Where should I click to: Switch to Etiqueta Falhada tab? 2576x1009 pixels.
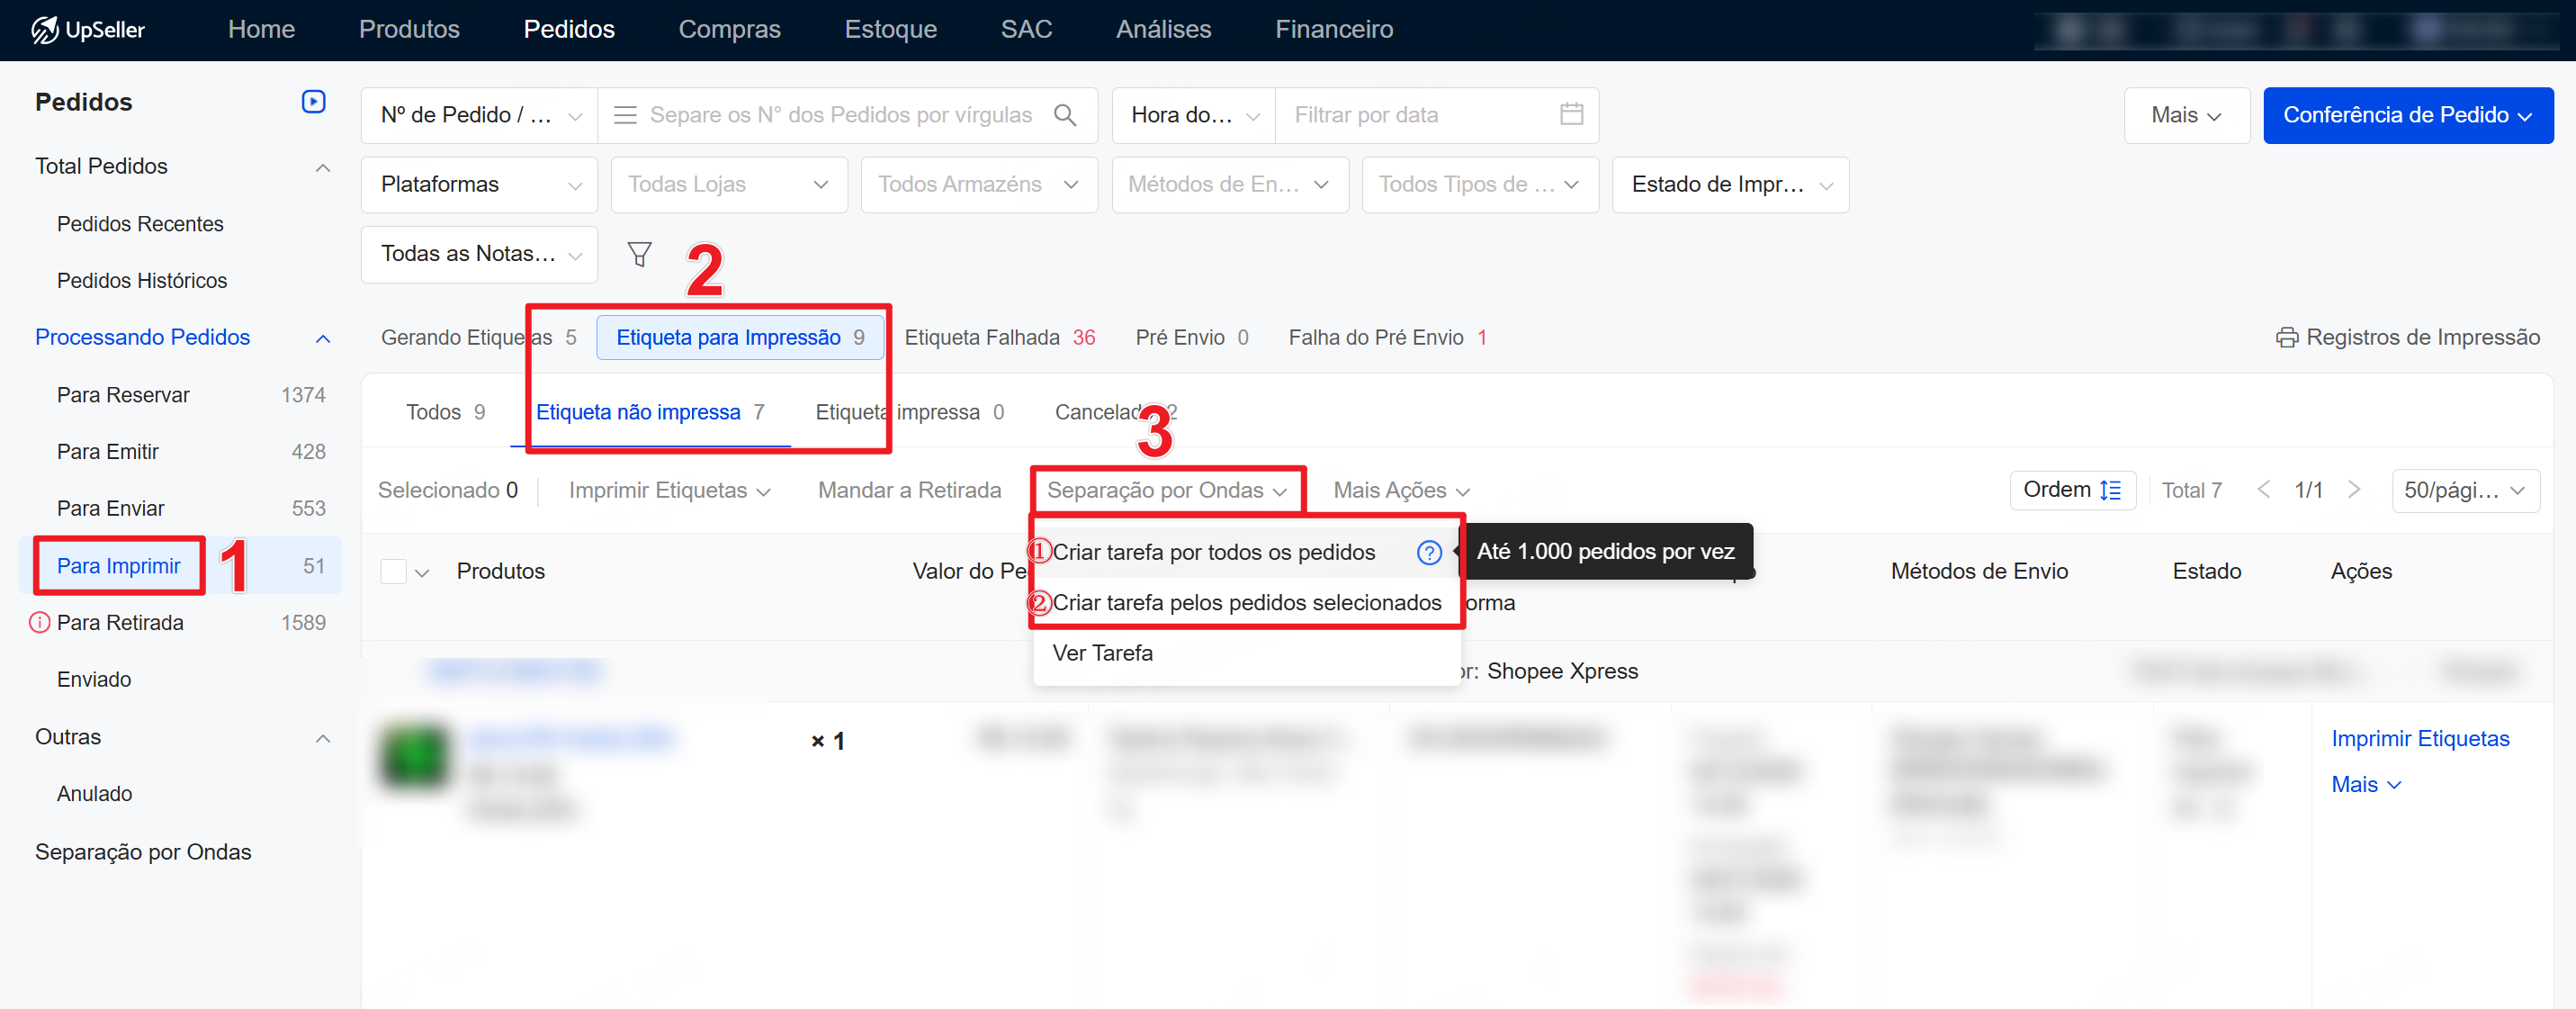(999, 338)
